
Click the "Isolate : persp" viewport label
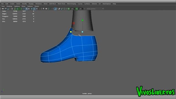click(x=87, y=94)
